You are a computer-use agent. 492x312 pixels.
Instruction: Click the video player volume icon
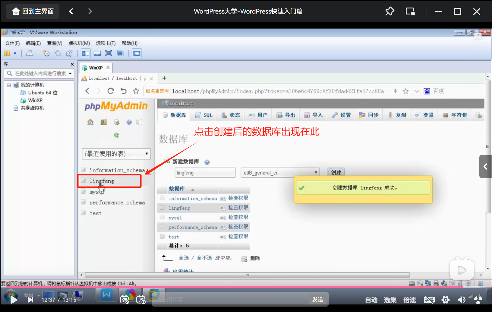[x=462, y=300]
